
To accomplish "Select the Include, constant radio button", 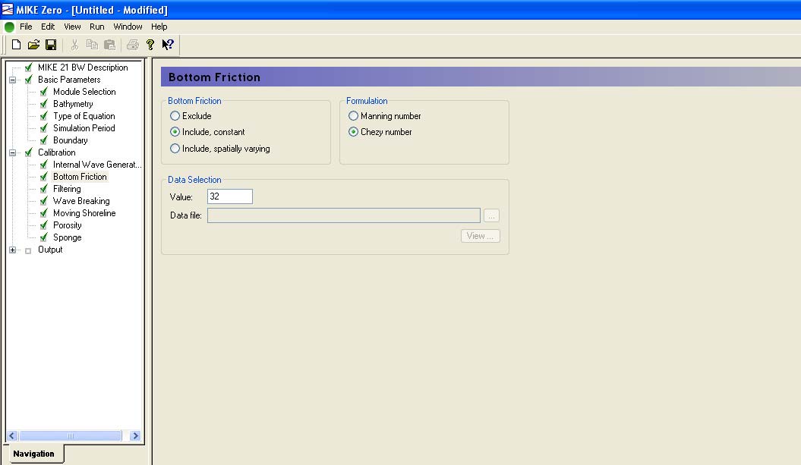I will click(x=175, y=132).
